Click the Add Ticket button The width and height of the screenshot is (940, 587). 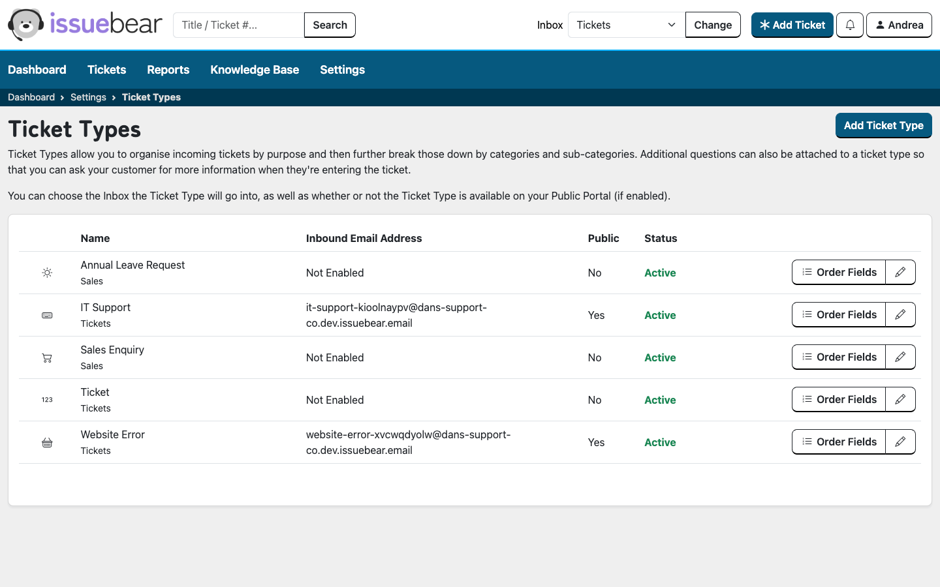[x=792, y=25]
